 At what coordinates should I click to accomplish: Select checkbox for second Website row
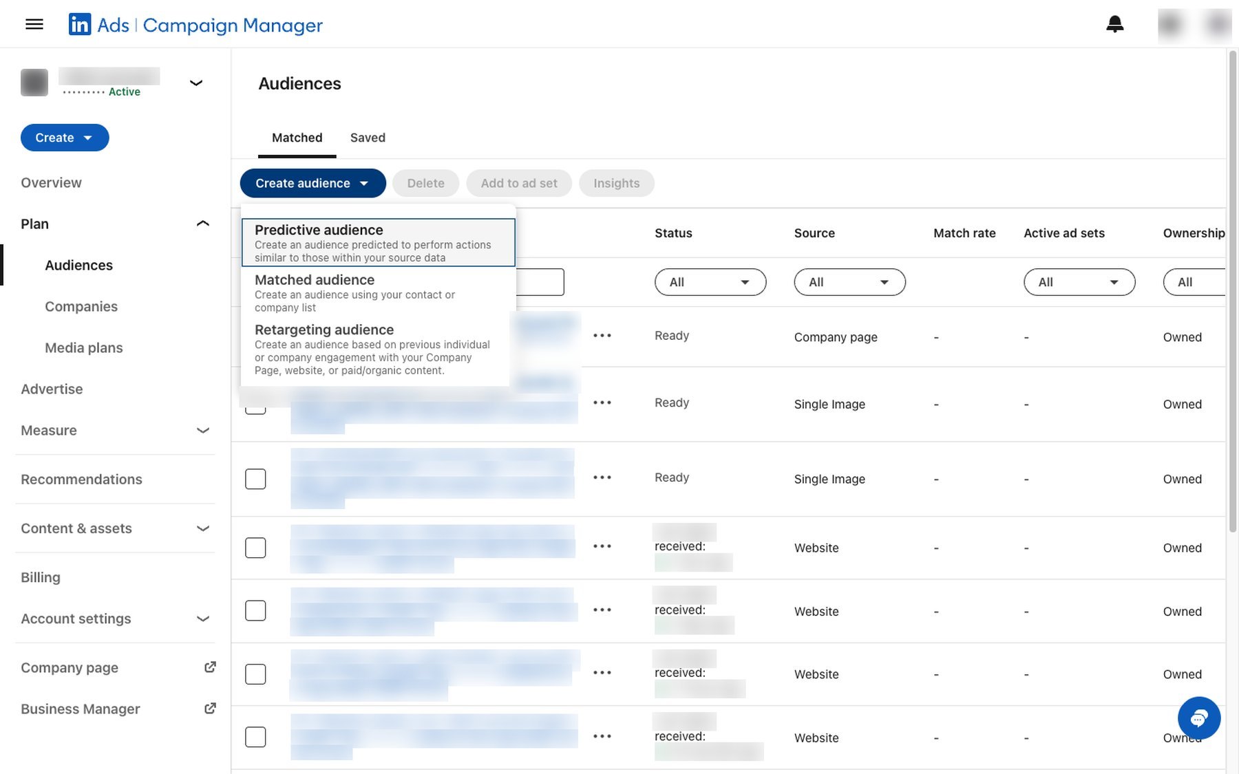click(255, 610)
